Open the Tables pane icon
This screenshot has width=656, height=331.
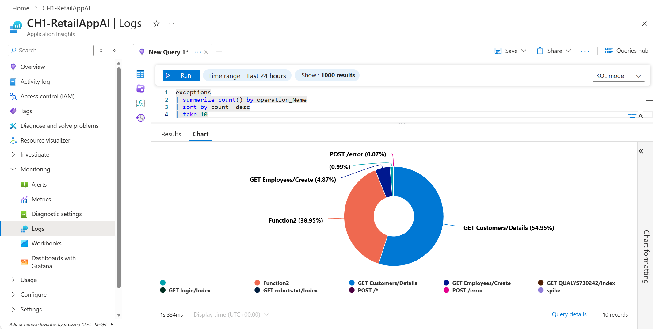(x=140, y=74)
